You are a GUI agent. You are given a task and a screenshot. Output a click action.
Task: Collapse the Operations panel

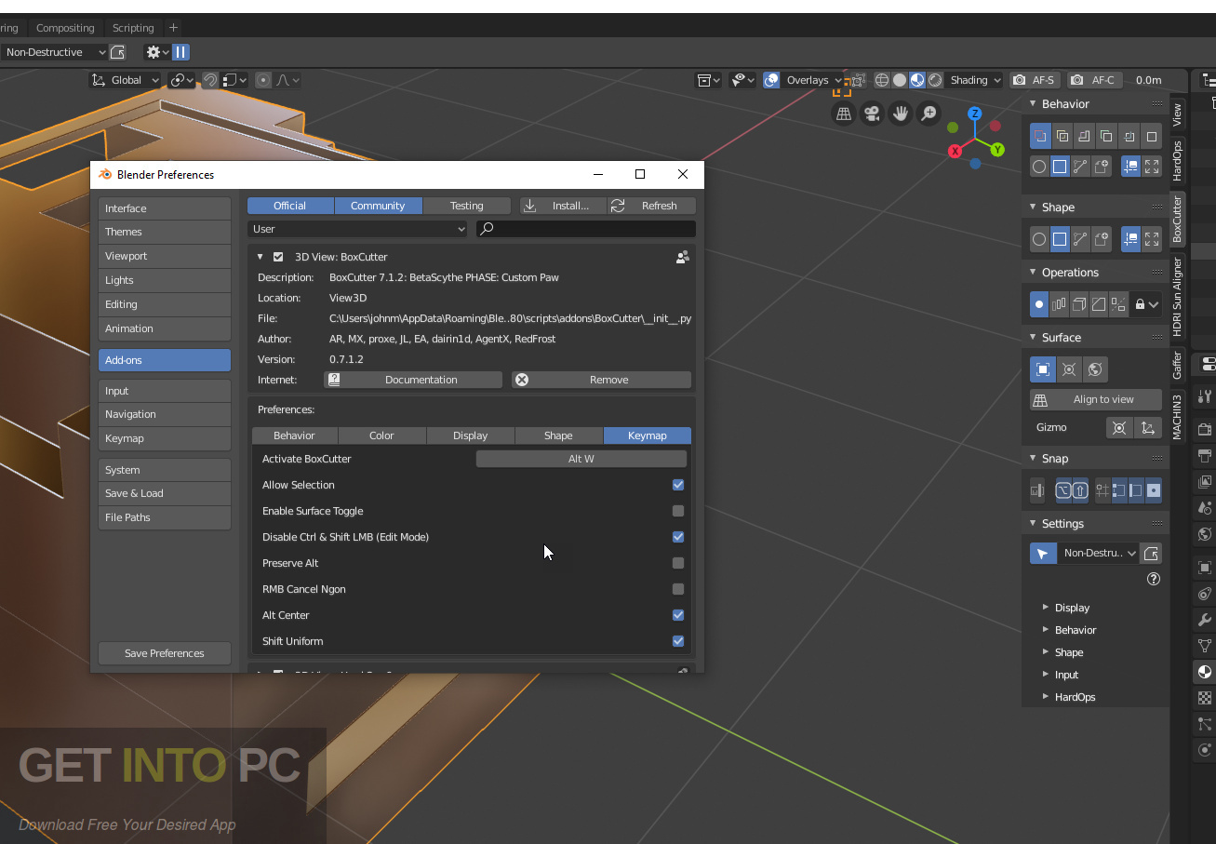tap(1033, 273)
